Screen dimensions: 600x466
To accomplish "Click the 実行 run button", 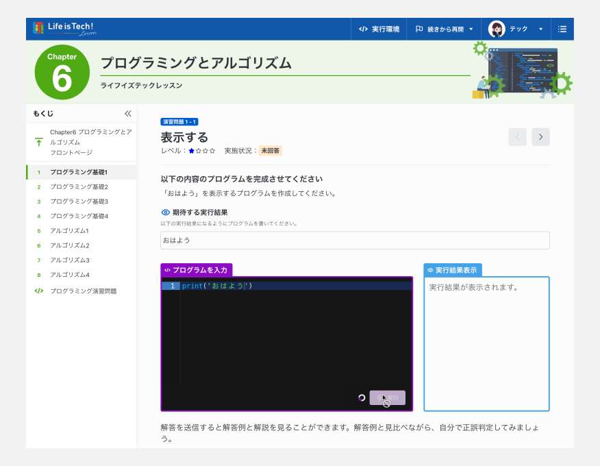I will point(387,398).
